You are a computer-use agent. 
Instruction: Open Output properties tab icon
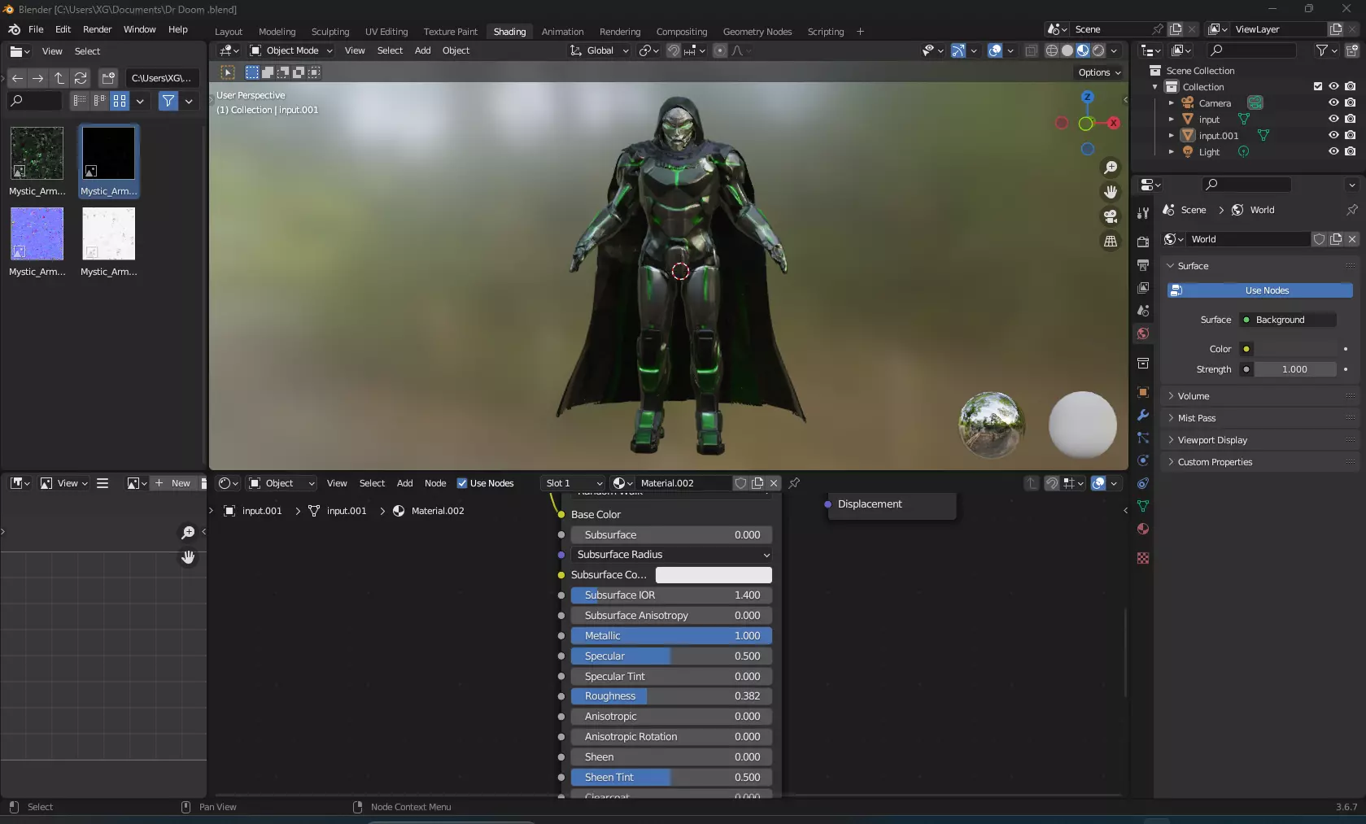(1143, 265)
